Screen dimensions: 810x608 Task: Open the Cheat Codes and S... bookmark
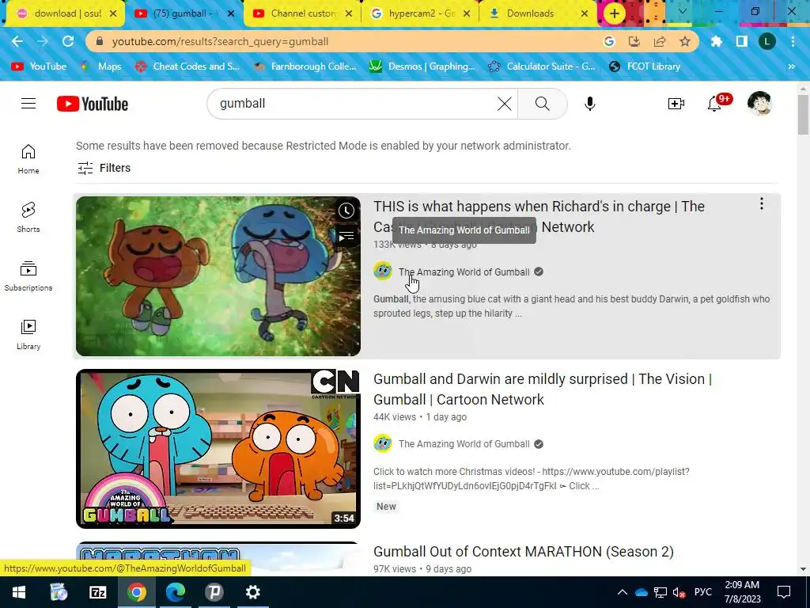[187, 66]
